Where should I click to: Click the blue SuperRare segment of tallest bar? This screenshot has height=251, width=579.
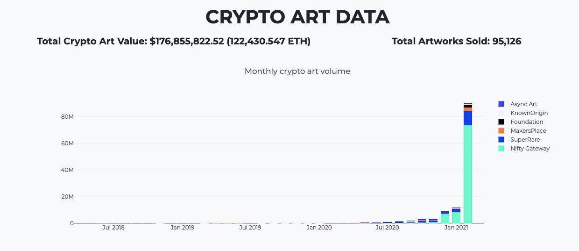467,118
